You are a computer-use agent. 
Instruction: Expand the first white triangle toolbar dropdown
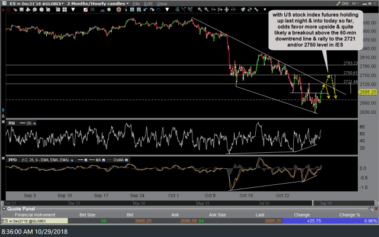pos(73,9)
